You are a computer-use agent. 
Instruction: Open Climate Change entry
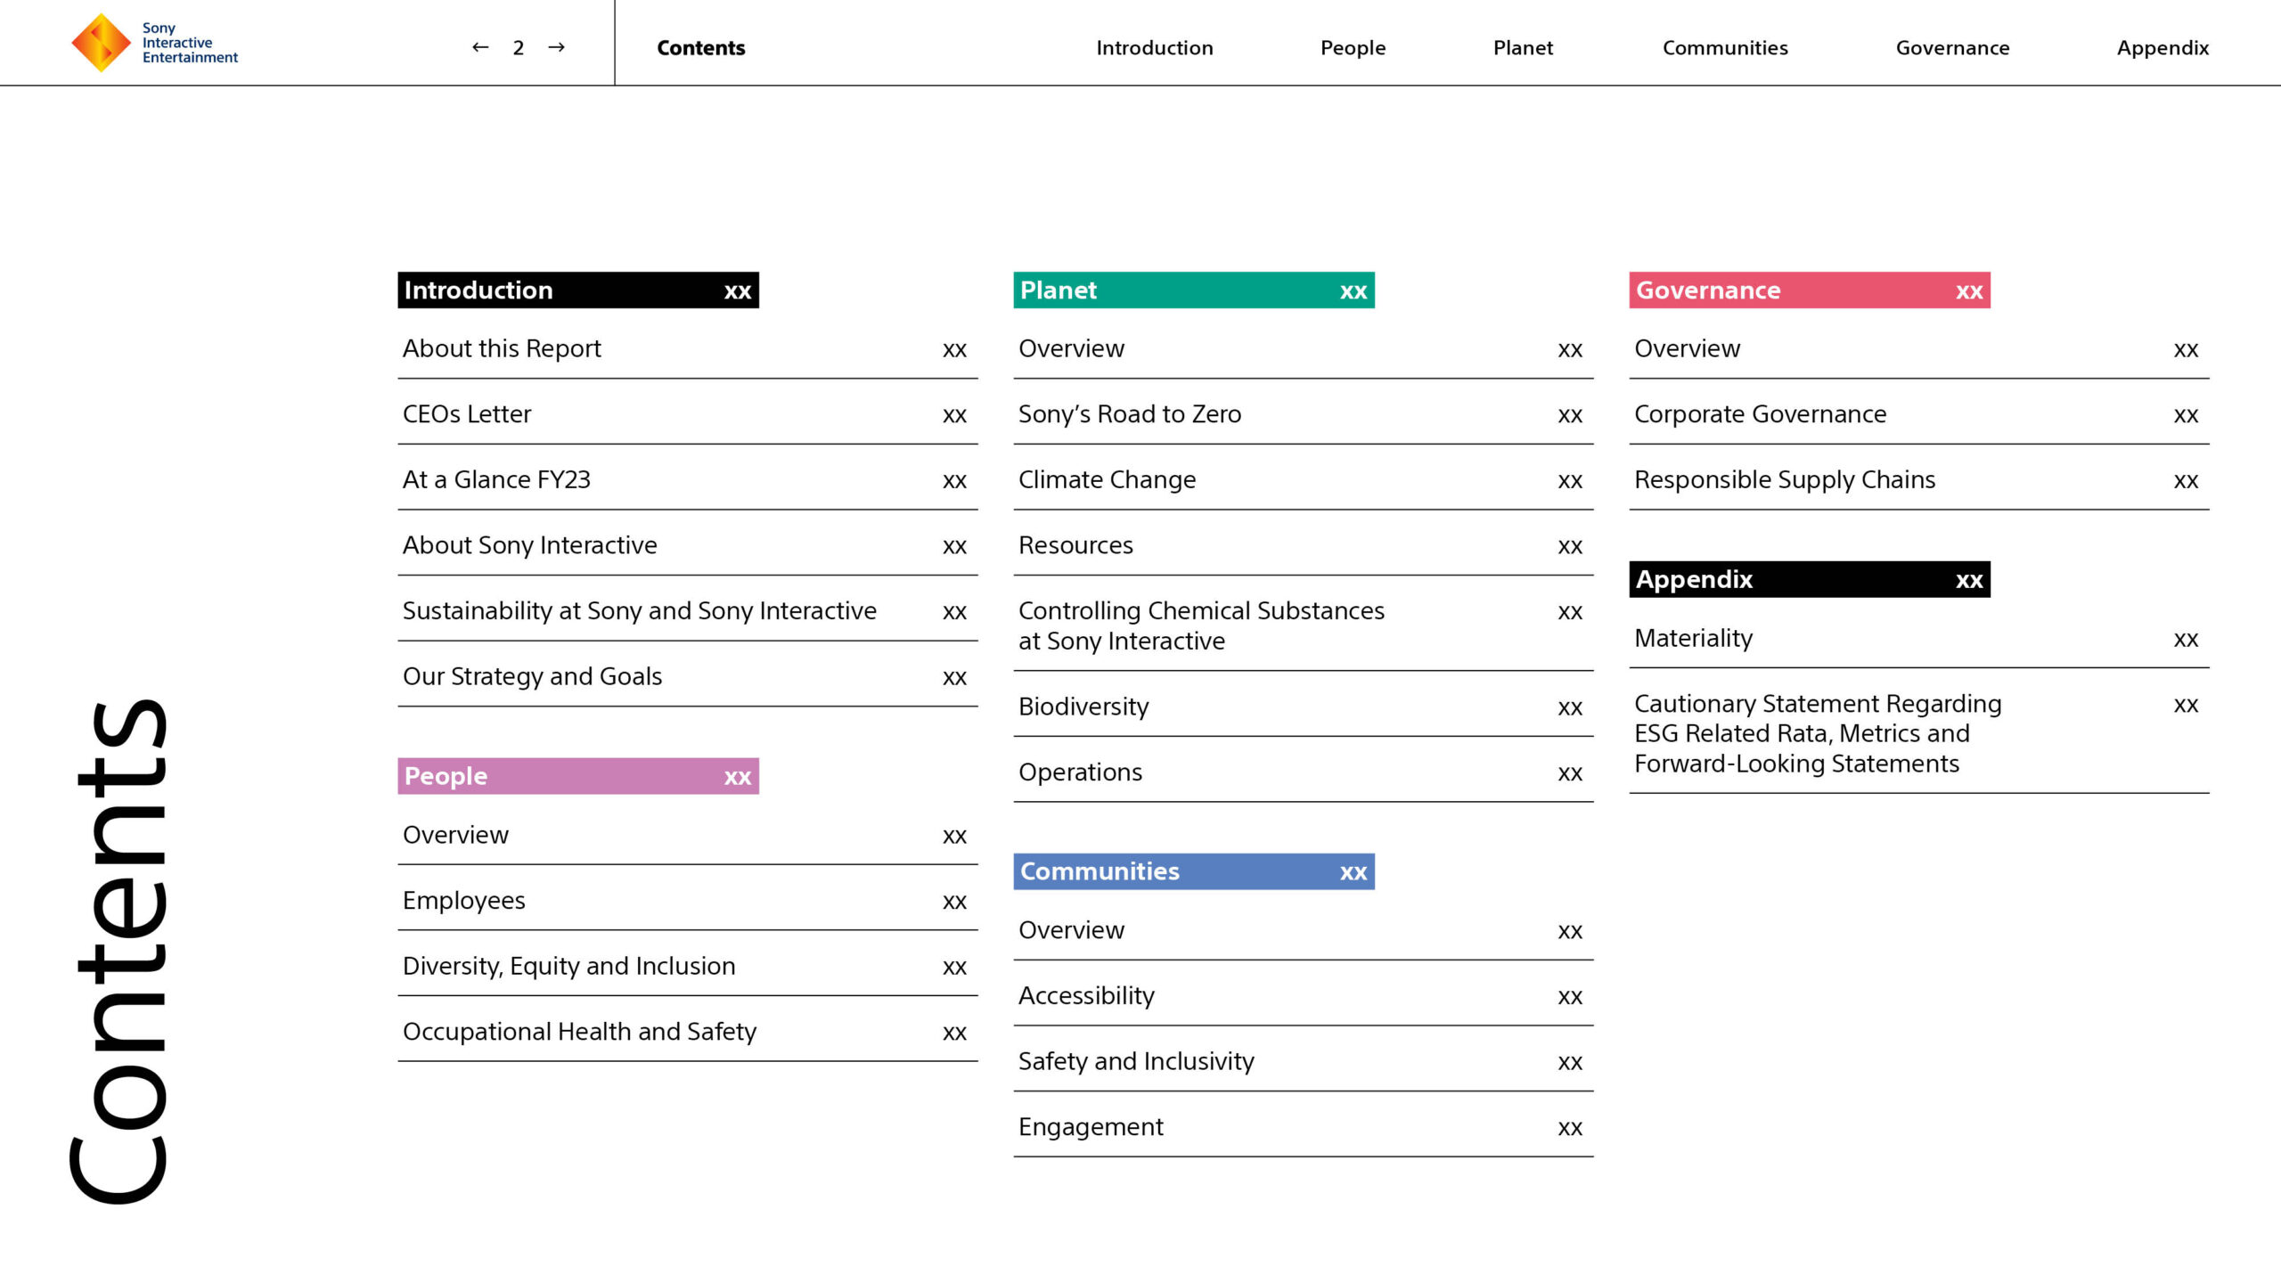(1303, 479)
